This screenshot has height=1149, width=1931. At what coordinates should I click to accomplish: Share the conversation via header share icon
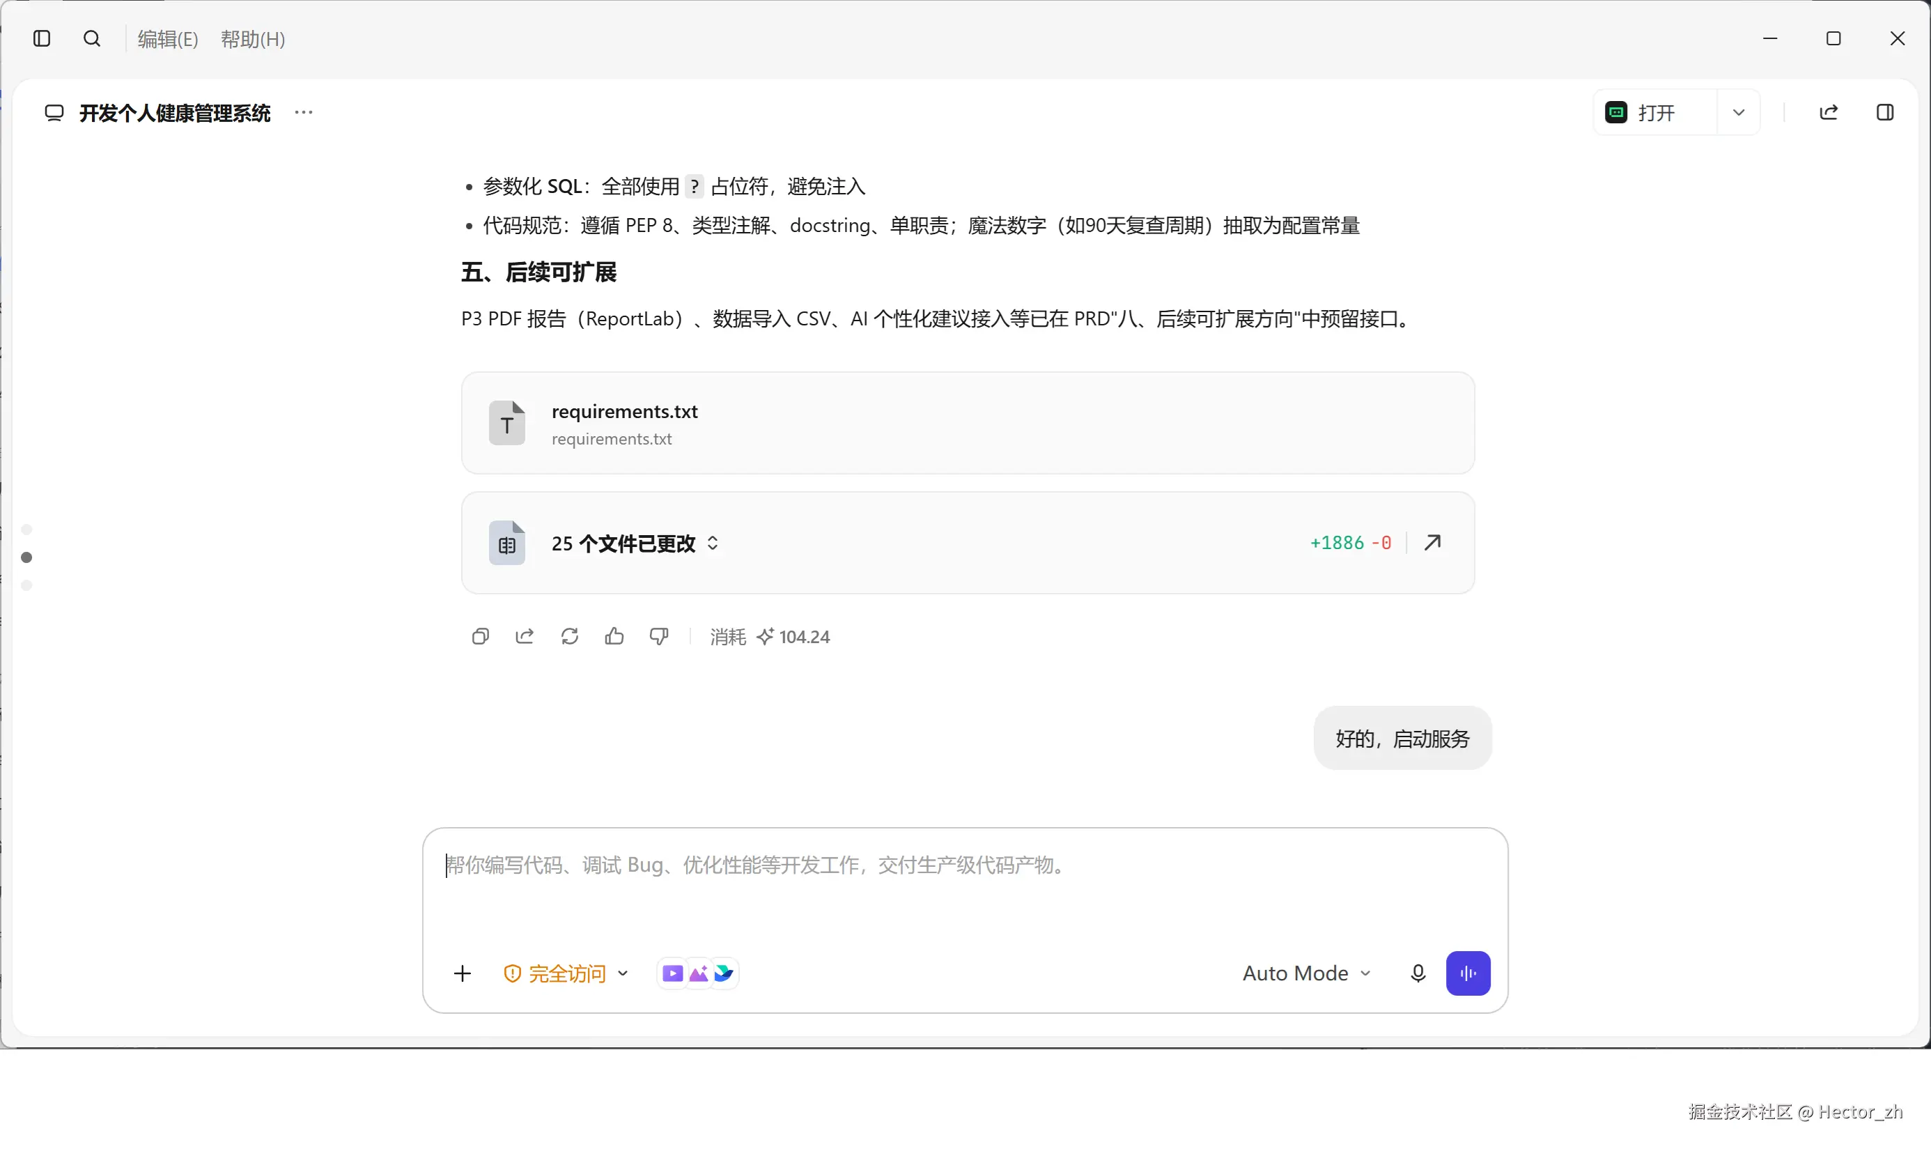[x=1828, y=113]
